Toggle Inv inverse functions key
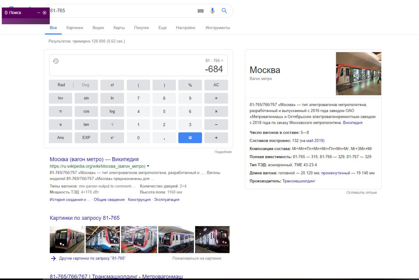This screenshot has width=419, height=280. (61, 98)
